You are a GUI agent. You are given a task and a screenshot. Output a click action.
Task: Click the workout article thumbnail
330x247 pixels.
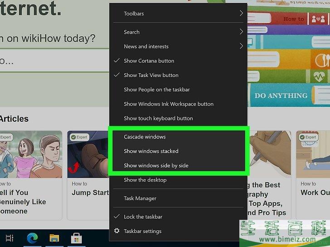point(313,154)
